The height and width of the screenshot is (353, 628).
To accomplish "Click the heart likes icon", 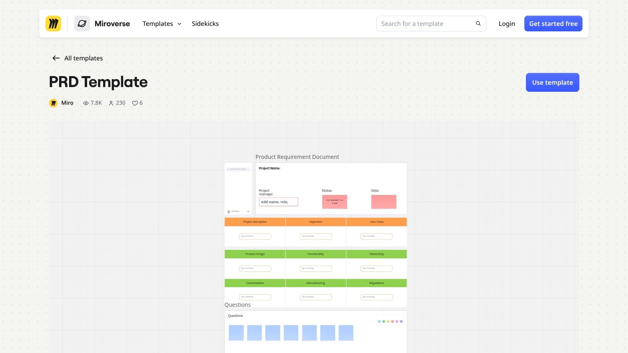I will click(135, 103).
